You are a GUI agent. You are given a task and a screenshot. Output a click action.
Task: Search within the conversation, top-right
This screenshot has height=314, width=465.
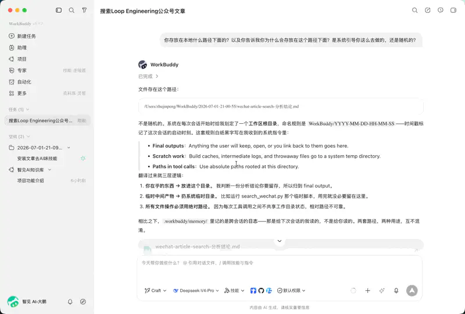[x=414, y=10]
